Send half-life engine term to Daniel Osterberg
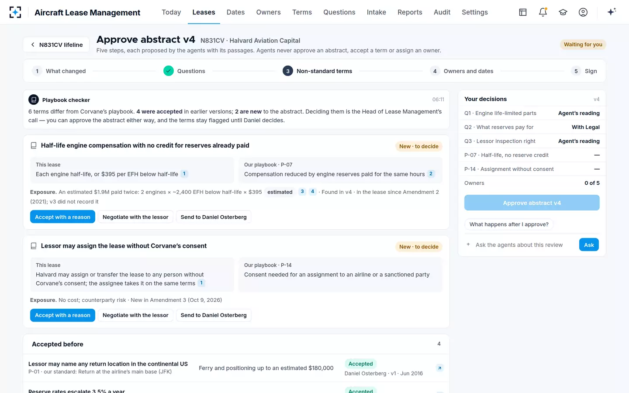This screenshot has width=629, height=393. (x=214, y=217)
